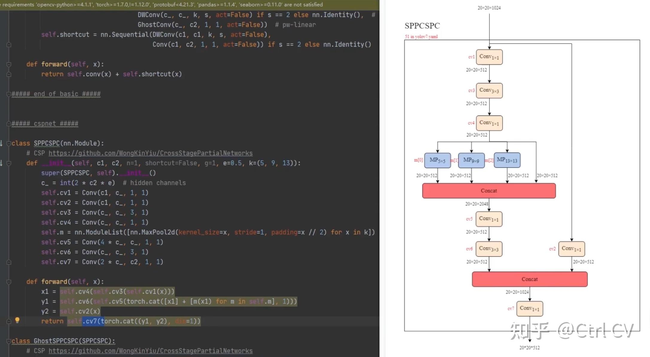Screen dimensions: 650x357
Task: Click the 'SPPCSPC' diagram title
Action: [x=422, y=26]
